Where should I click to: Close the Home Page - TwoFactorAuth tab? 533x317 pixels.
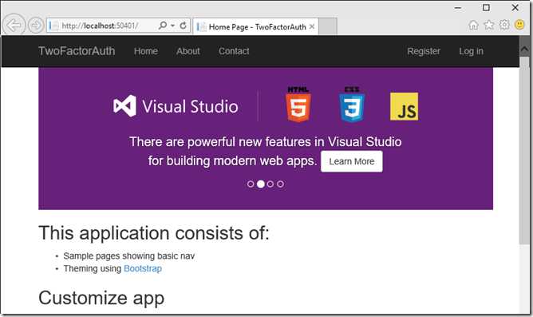(x=312, y=26)
